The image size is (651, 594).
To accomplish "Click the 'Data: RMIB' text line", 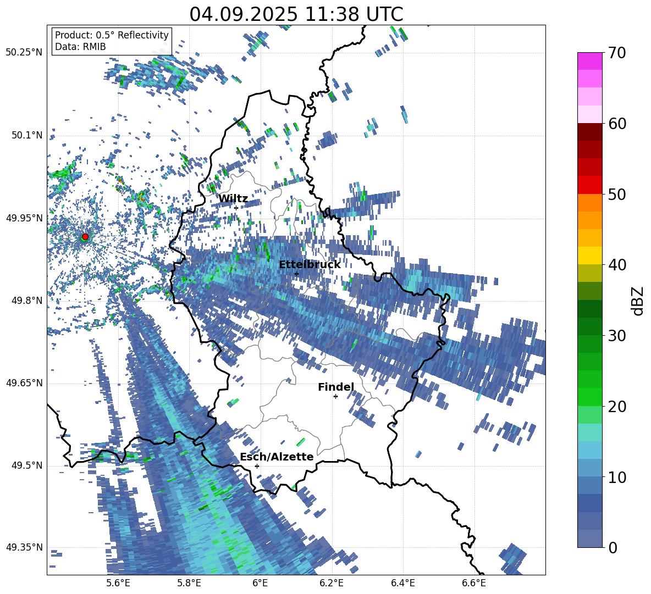I will point(80,47).
